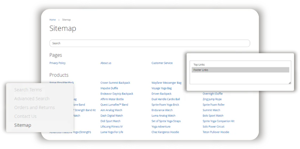Viewport: 300px width, 149px height.
Task: Open Set of Sprite Yoga Straps link
Action: [x=166, y=121]
